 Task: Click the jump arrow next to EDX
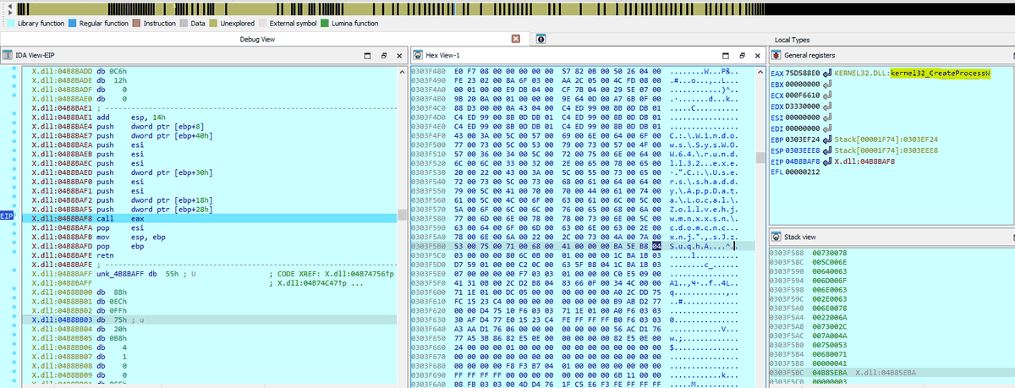(826, 106)
